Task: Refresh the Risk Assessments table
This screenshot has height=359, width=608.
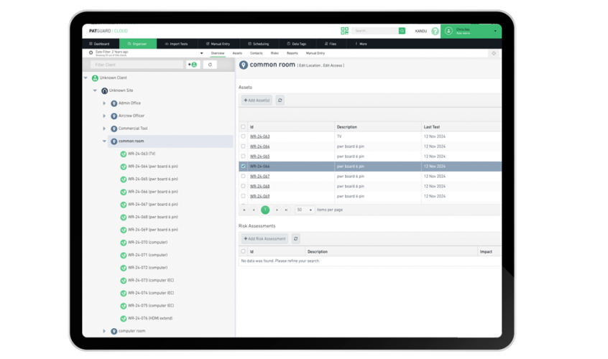Action: 296,238
